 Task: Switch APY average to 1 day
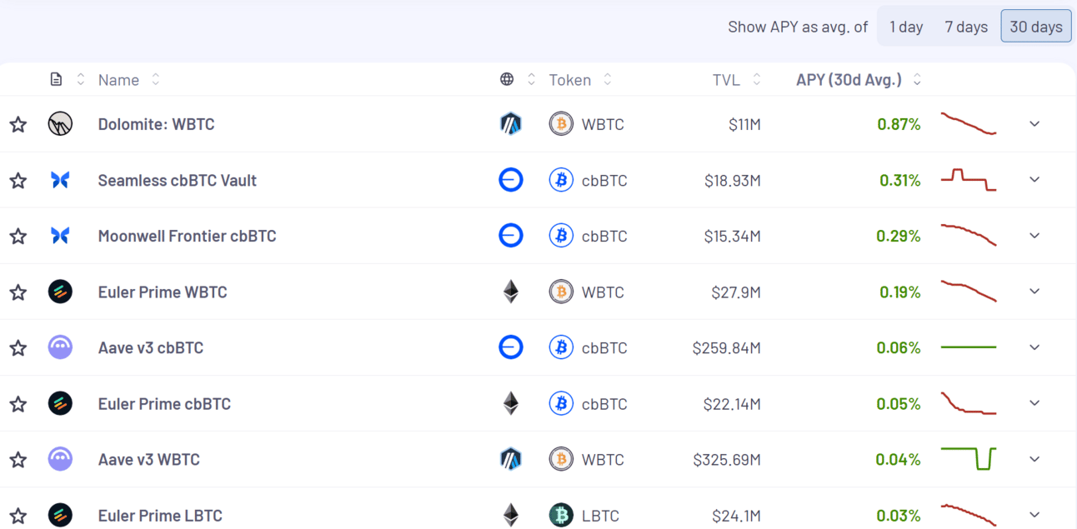click(x=906, y=27)
